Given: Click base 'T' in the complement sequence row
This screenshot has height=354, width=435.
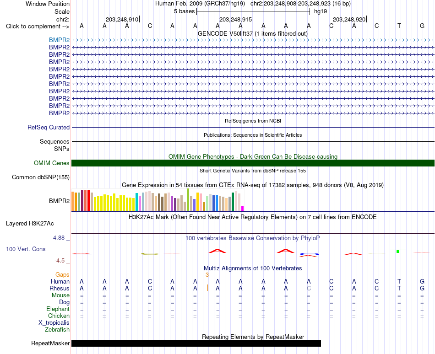Looking at the screenshot, I should coord(399,26).
